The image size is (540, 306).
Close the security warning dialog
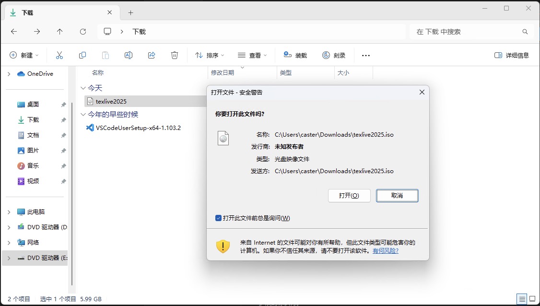tap(422, 93)
